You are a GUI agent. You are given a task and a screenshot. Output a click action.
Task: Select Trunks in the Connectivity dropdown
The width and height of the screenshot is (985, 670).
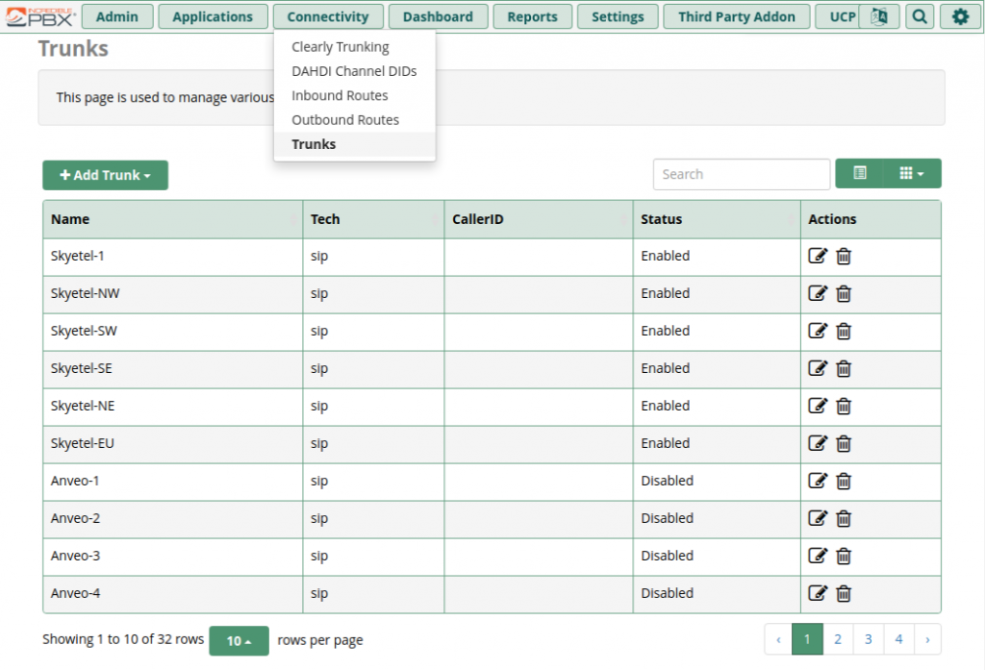tap(354, 144)
